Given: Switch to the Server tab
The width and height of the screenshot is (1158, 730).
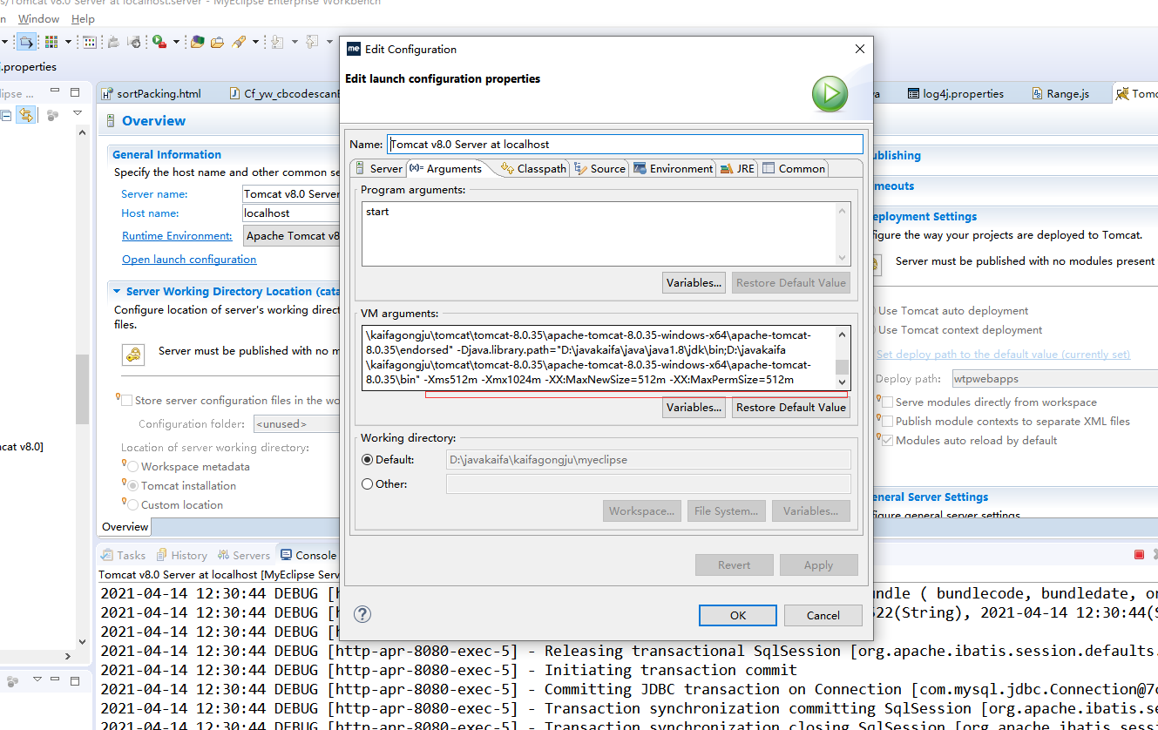Looking at the screenshot, I should [378, 169].
